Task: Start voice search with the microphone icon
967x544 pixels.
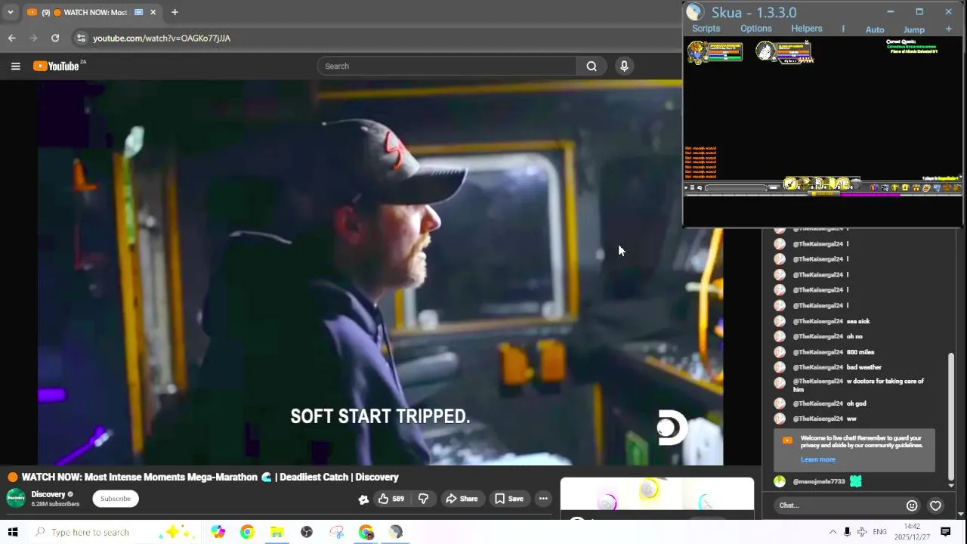Action: click(624, 66)
